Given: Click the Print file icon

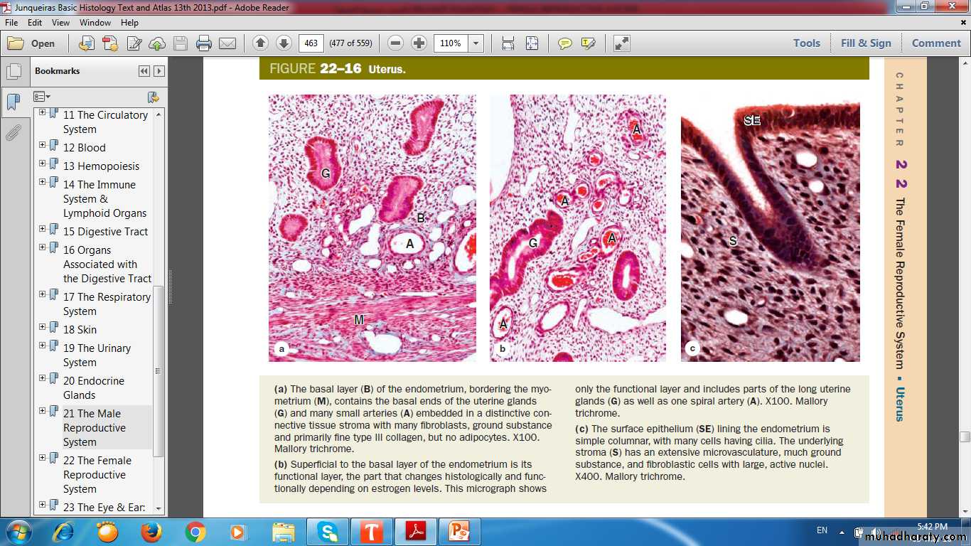Looking at the screenshot, I should (204, 43).
